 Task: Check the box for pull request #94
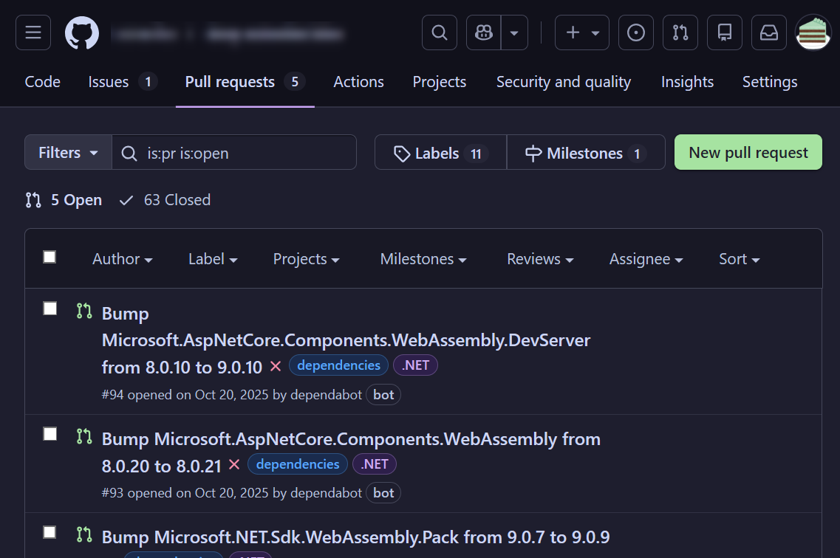[49, 309]
